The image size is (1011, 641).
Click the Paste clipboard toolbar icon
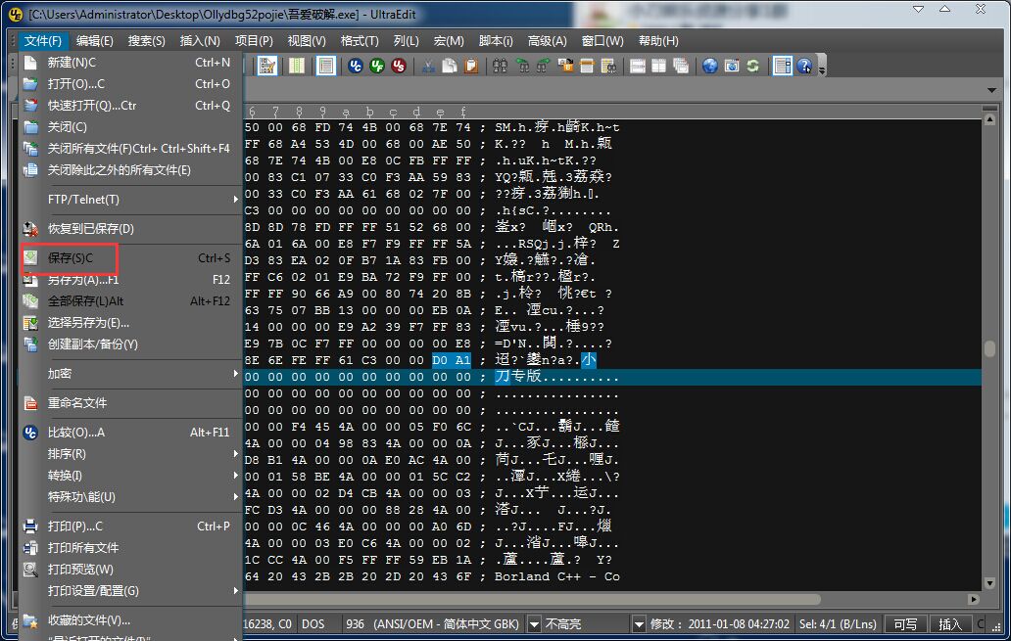(471, 66)
